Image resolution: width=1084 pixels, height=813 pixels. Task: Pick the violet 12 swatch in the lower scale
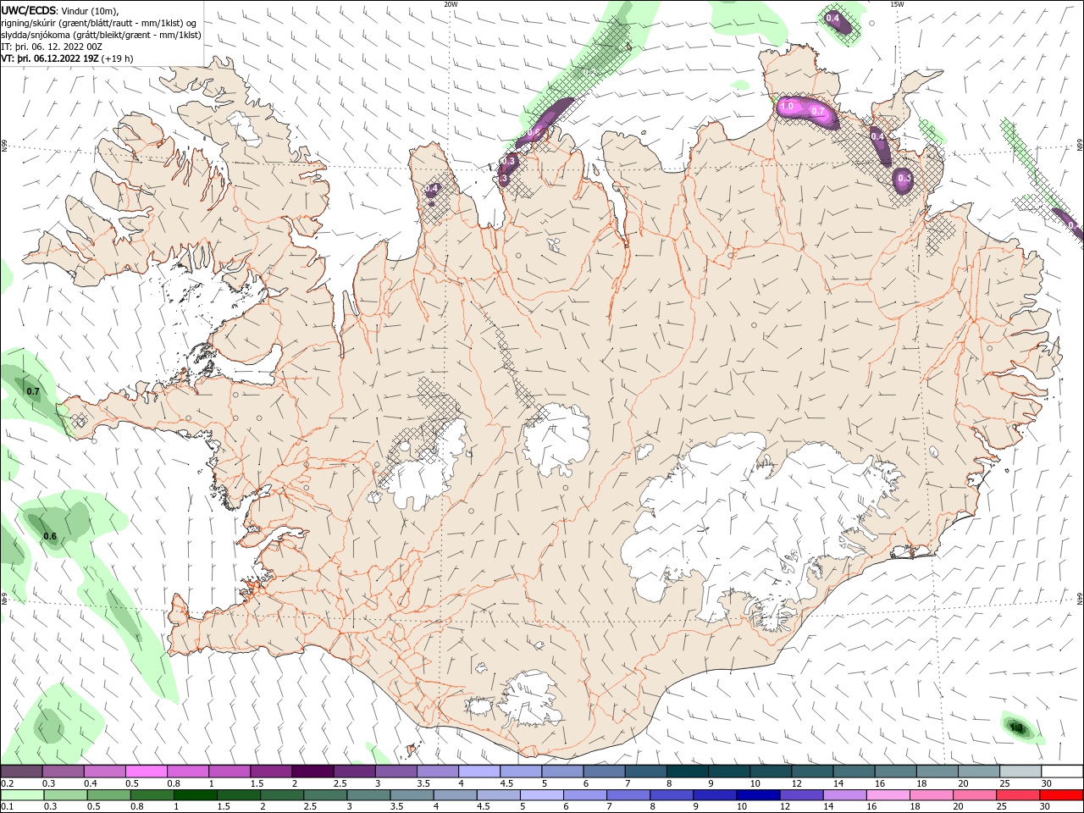(803, 795)
